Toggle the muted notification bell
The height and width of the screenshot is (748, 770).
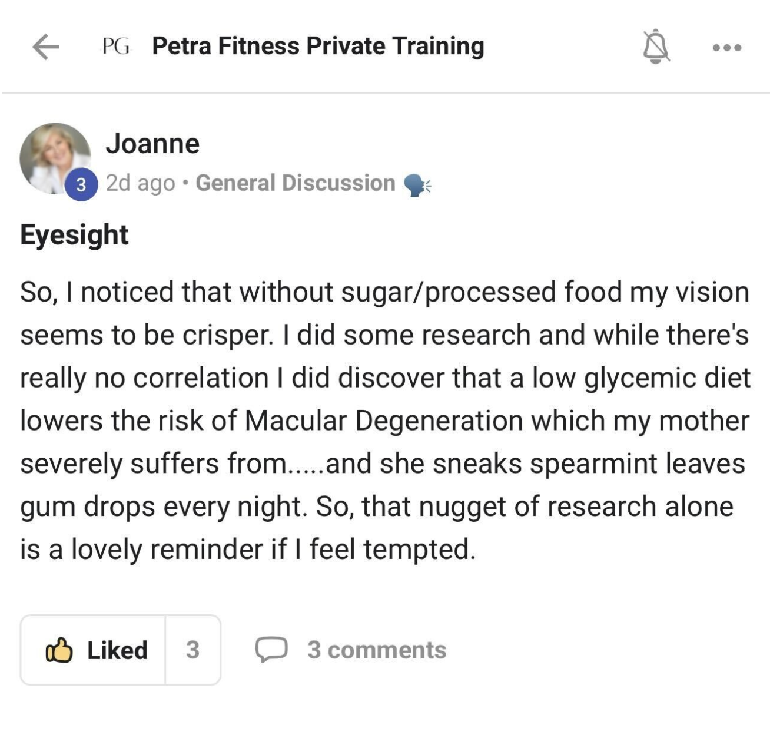coord(656,47)
